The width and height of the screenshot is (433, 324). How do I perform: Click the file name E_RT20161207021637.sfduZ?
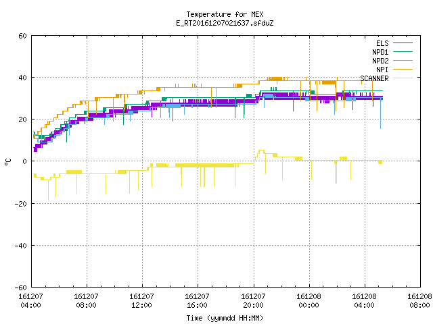(225, 23)
